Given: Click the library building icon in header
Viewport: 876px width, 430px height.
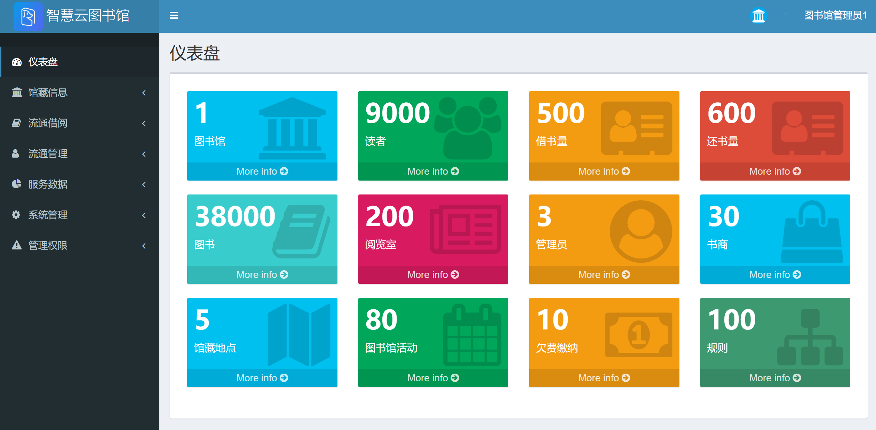Looking at the screenshot, I should tap(758, 16).
